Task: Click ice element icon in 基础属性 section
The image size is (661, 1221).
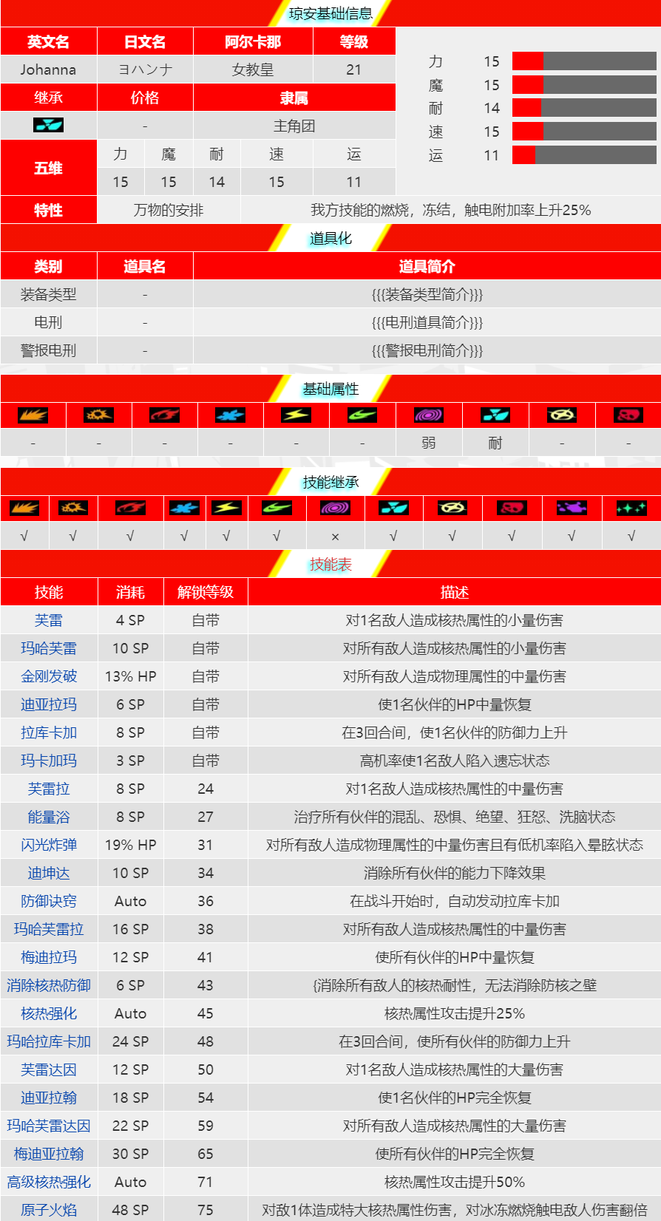Action: click(230, 415)
